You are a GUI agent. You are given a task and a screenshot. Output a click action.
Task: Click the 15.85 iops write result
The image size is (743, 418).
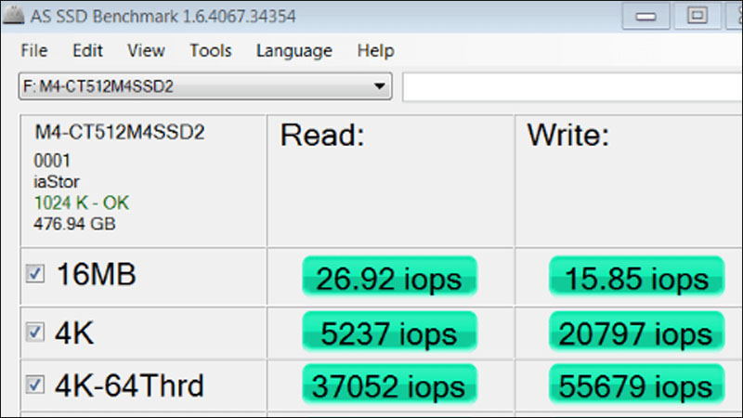coord(636,277)
